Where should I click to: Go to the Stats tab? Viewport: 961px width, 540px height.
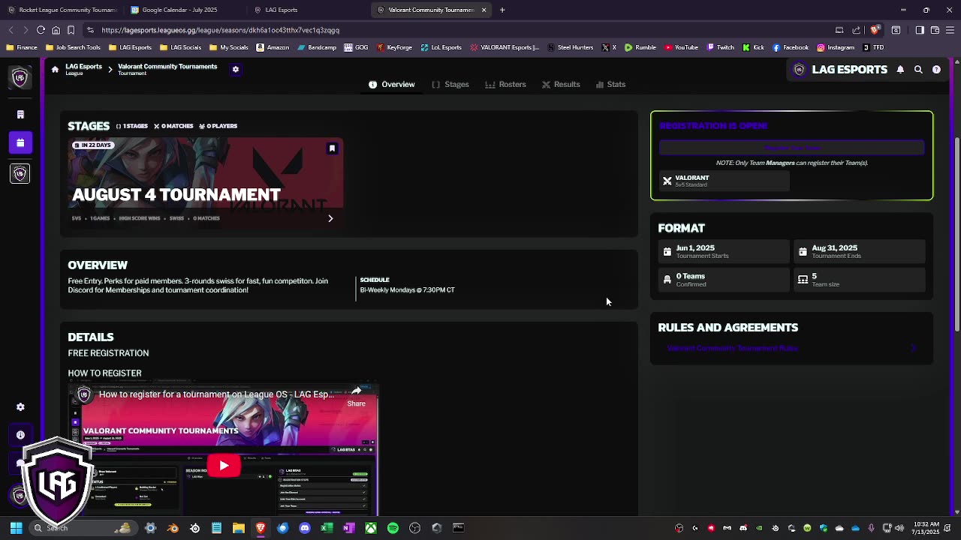point(610,84)
